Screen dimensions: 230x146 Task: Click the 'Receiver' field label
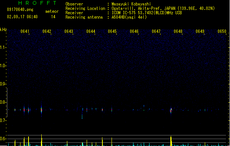click(74, 13)
